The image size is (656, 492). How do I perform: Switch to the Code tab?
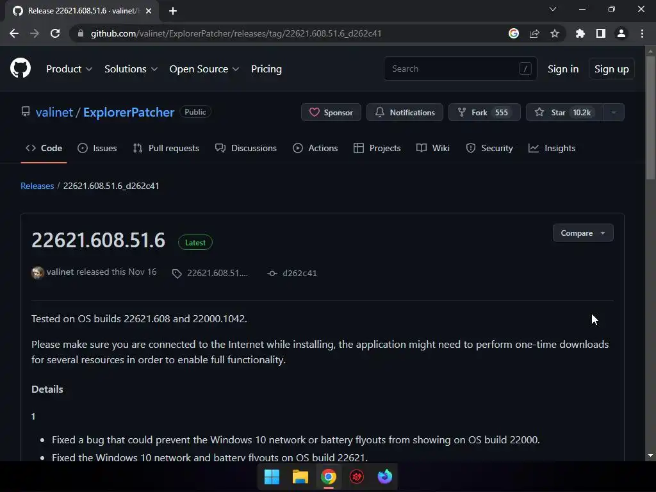pos(44,148)
